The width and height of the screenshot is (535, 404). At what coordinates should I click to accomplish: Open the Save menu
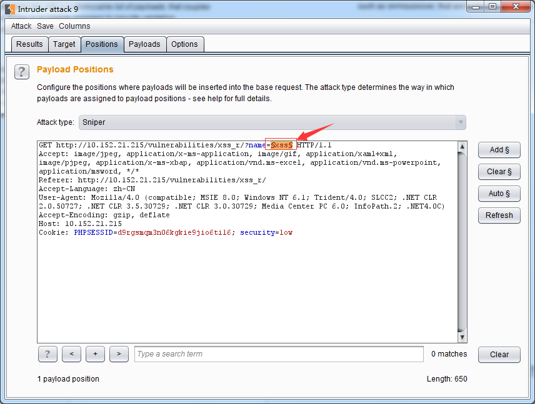click(x=45, y=26)
